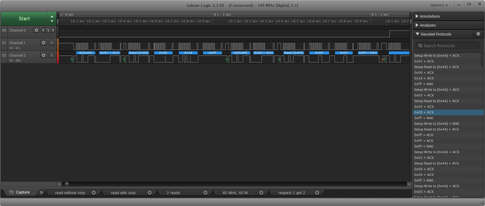Select '0x14' waveform label
The image size is (485, 206).
tap(188, 53)
